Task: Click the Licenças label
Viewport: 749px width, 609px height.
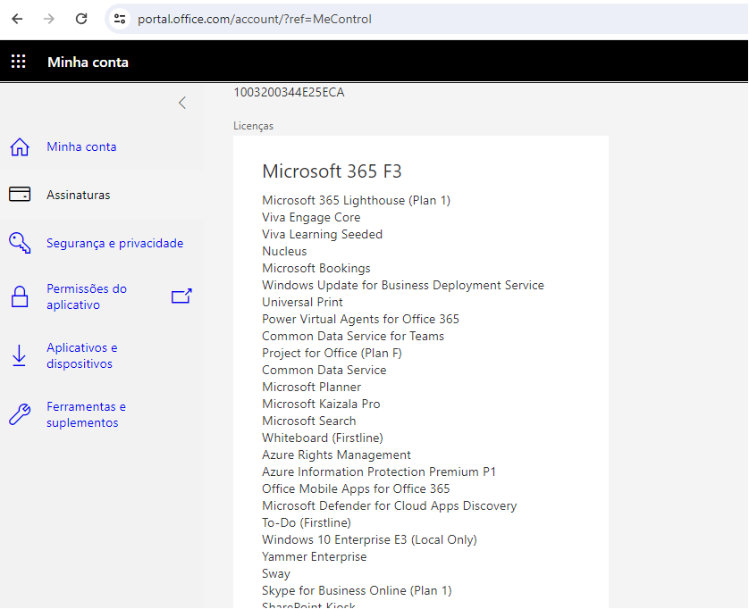Action: click(x=253, y=126)
